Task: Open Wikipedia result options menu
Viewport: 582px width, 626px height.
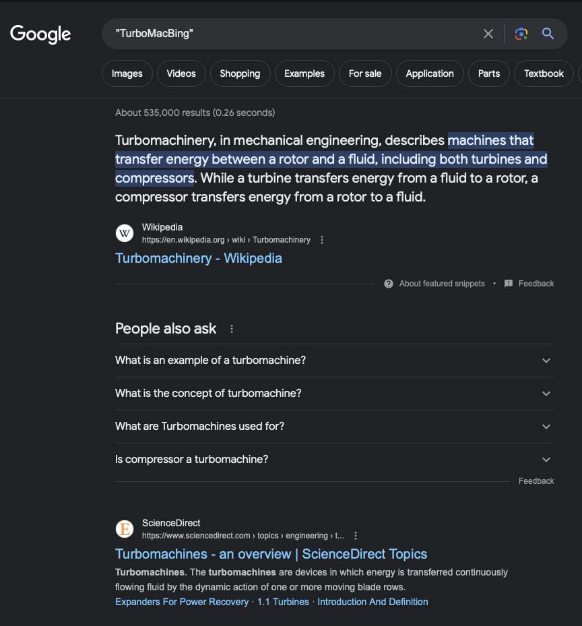Action: click(322, 240)
